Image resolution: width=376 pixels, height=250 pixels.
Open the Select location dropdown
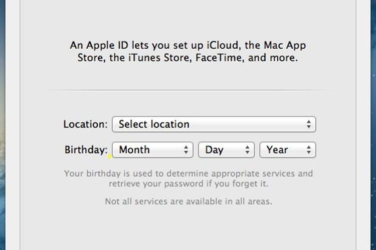pyautogui.click(x=214, y=124)
